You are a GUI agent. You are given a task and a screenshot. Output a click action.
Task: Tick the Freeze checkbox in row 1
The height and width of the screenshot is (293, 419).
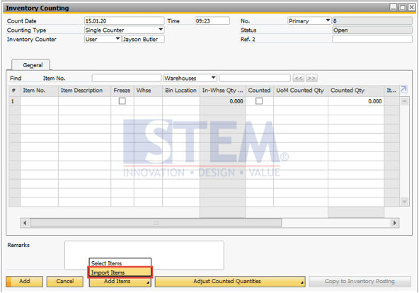(122, 101)
